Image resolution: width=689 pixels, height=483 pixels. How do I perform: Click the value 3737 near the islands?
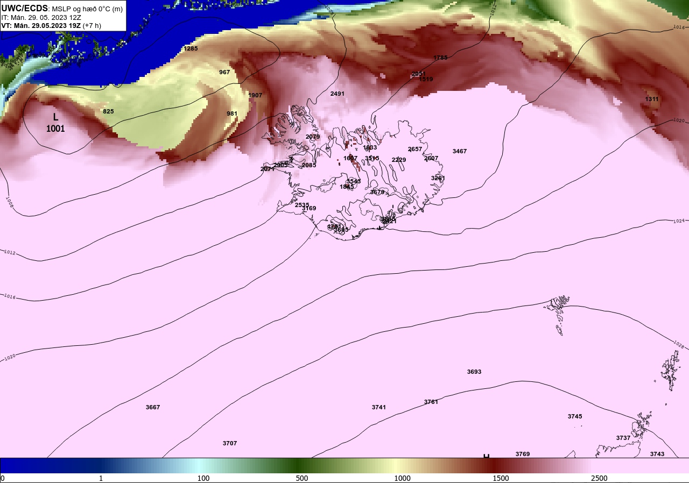pyautogui.click(x=623, y=438)
